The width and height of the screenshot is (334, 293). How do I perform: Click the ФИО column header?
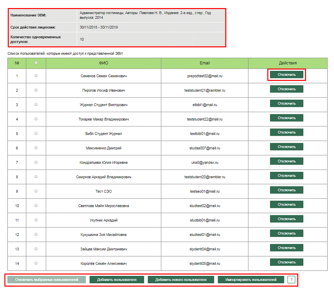103,63
